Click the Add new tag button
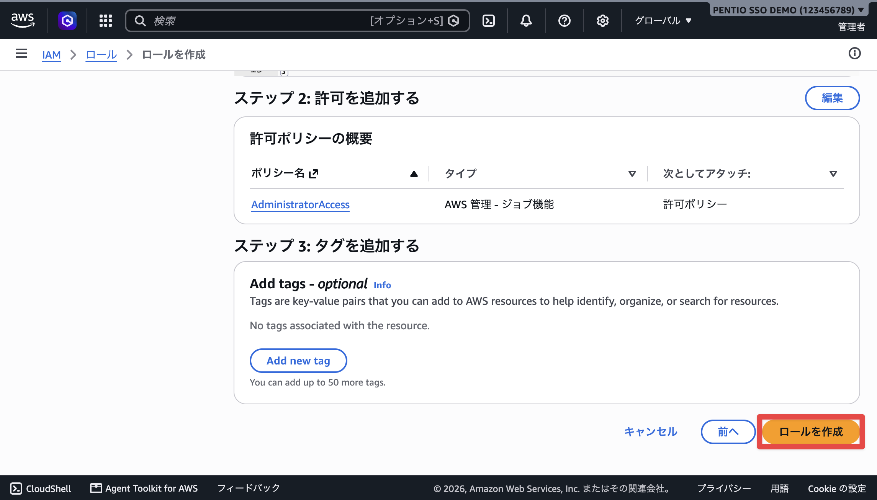Viewport: 877px width, 500px height. [298, 361]
